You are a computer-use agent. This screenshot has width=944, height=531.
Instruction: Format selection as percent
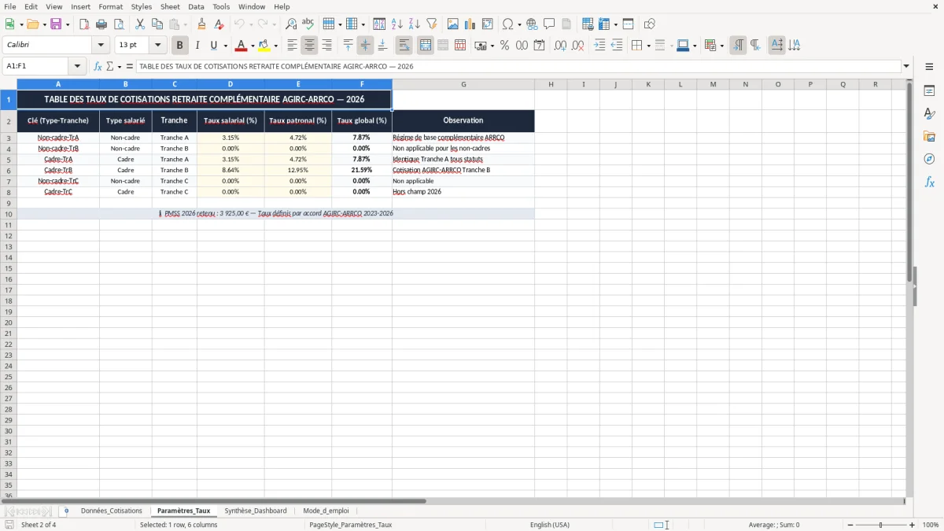click(504, 46)
